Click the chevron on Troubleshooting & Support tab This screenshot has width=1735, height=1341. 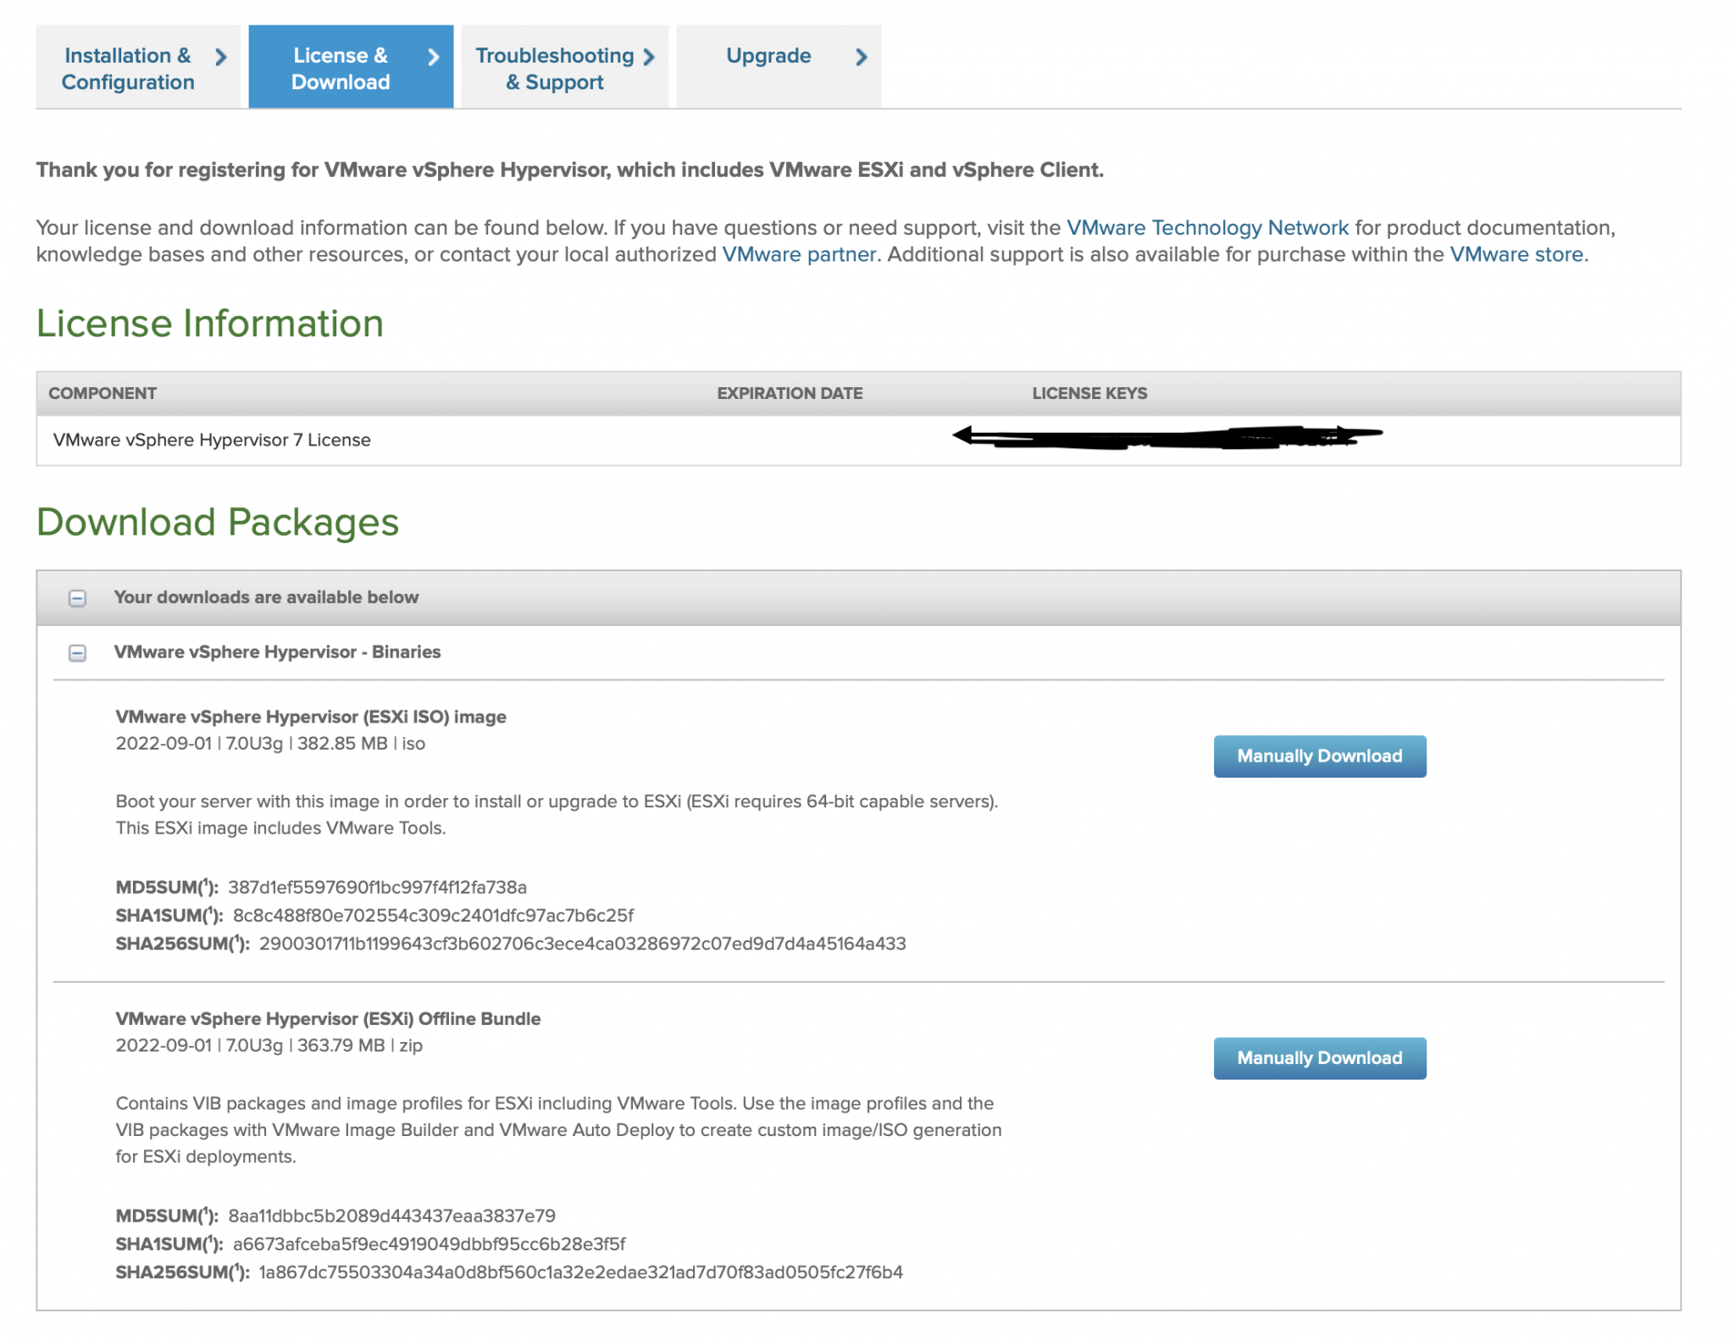coord(650,56)
